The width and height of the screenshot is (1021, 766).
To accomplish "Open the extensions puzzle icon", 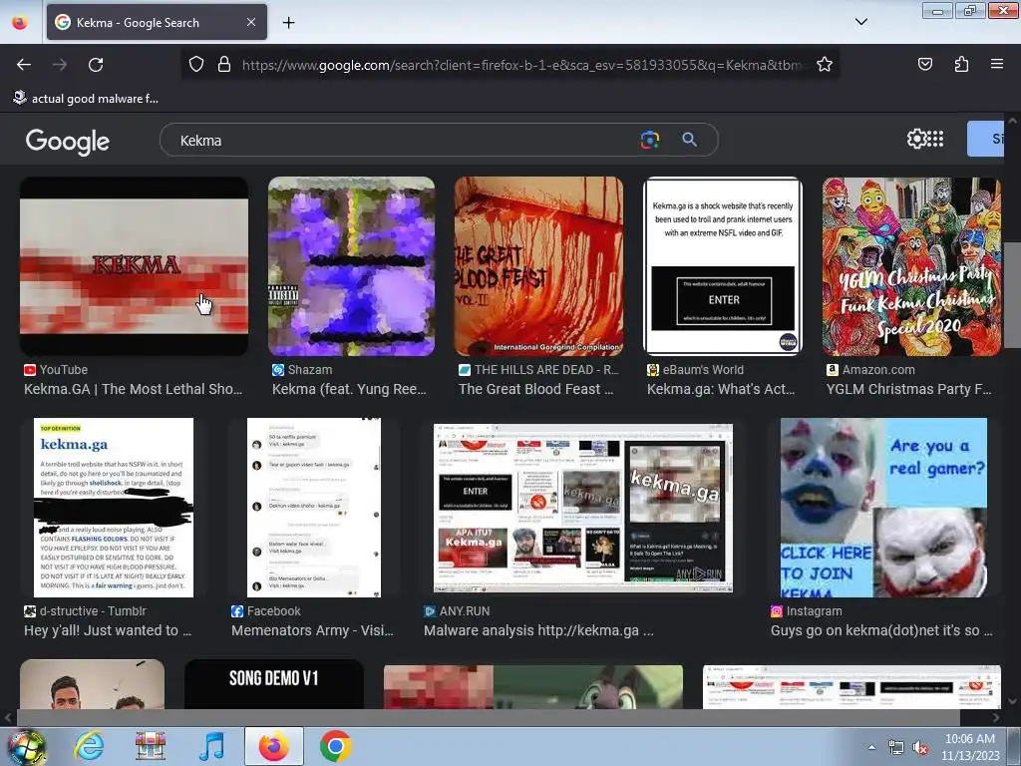I will tap(961, 64).
